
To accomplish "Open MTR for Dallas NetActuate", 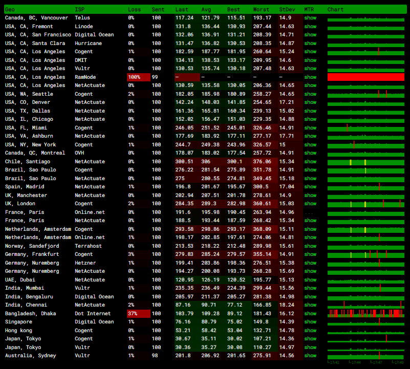I will tap(310, 111).
